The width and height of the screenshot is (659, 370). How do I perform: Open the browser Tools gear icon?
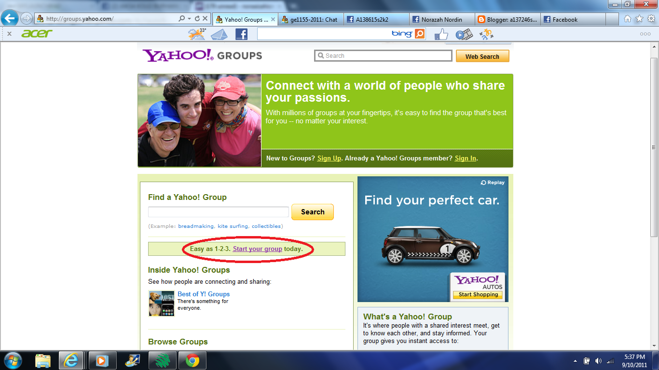(651, 19)
